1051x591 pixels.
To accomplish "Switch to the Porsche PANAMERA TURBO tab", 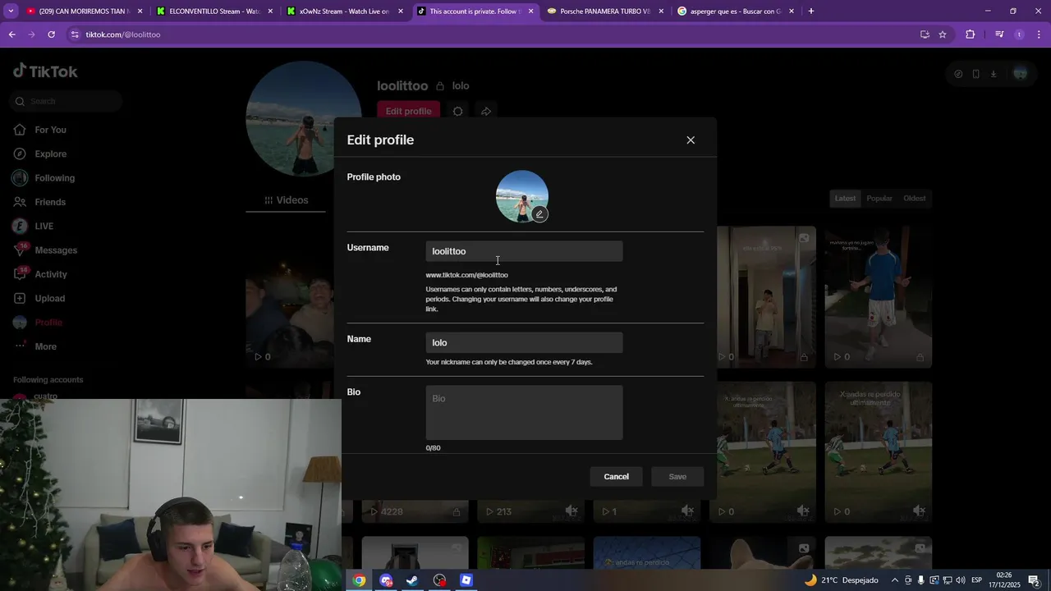I will point(605,11).
